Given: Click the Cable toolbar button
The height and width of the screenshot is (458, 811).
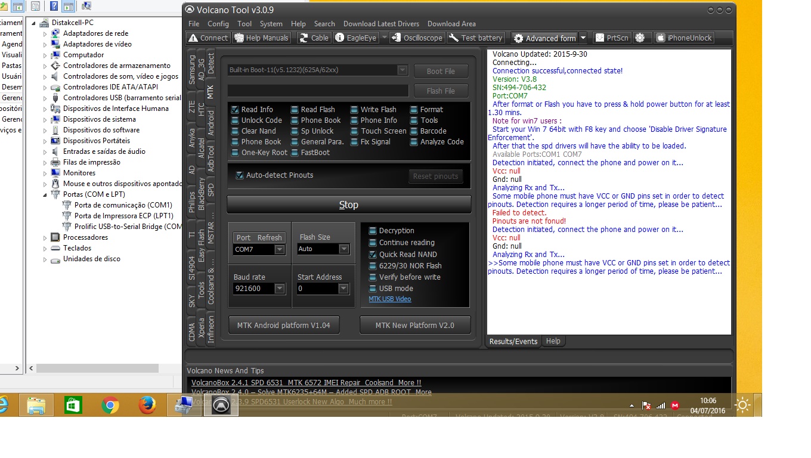Looking at the screenshot, I should [x=314, y=38].
